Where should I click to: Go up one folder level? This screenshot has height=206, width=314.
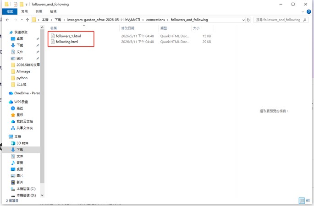click(28, 20)
